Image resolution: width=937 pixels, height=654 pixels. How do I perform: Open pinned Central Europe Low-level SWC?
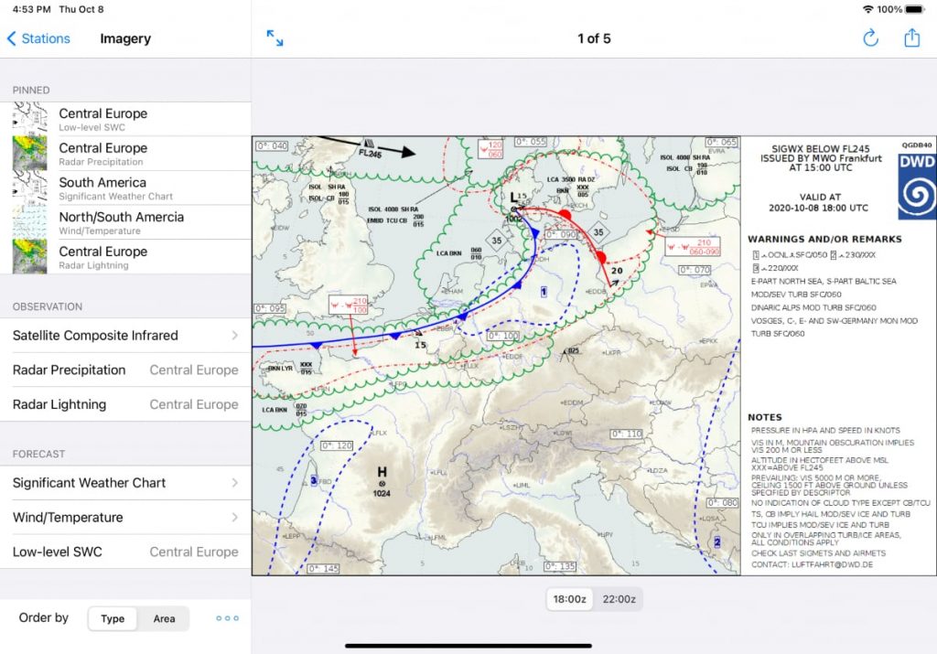point(125,120)
